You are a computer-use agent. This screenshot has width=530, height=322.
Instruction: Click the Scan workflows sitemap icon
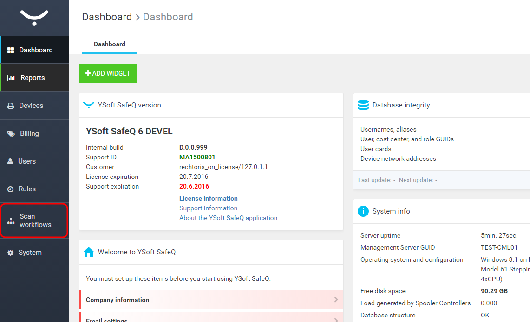click(x=11, y=221)
